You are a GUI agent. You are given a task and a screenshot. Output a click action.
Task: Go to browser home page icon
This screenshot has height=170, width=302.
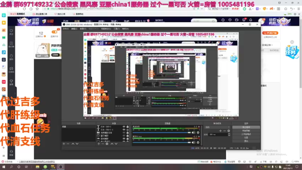pos(31,9)
